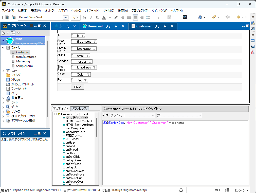Expand the リソース tree node
This screenshot has height=193, width=256.
click(x=3, y=112)
